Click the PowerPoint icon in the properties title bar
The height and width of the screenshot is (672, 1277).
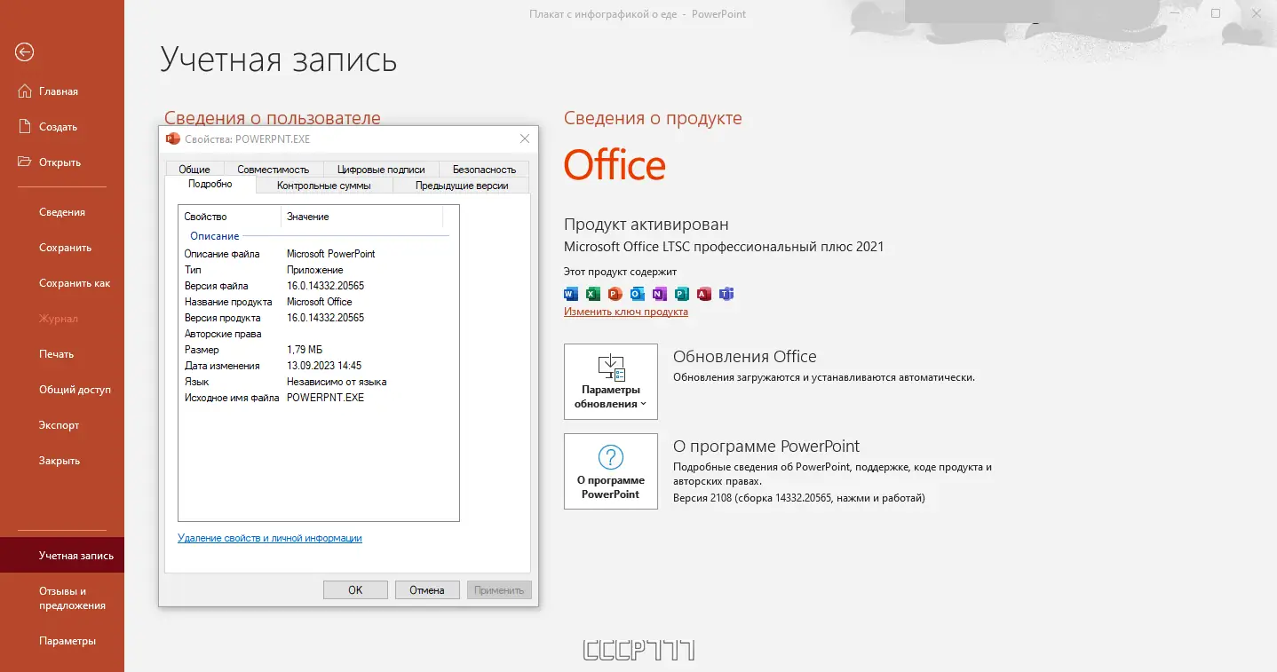[173, 138]
